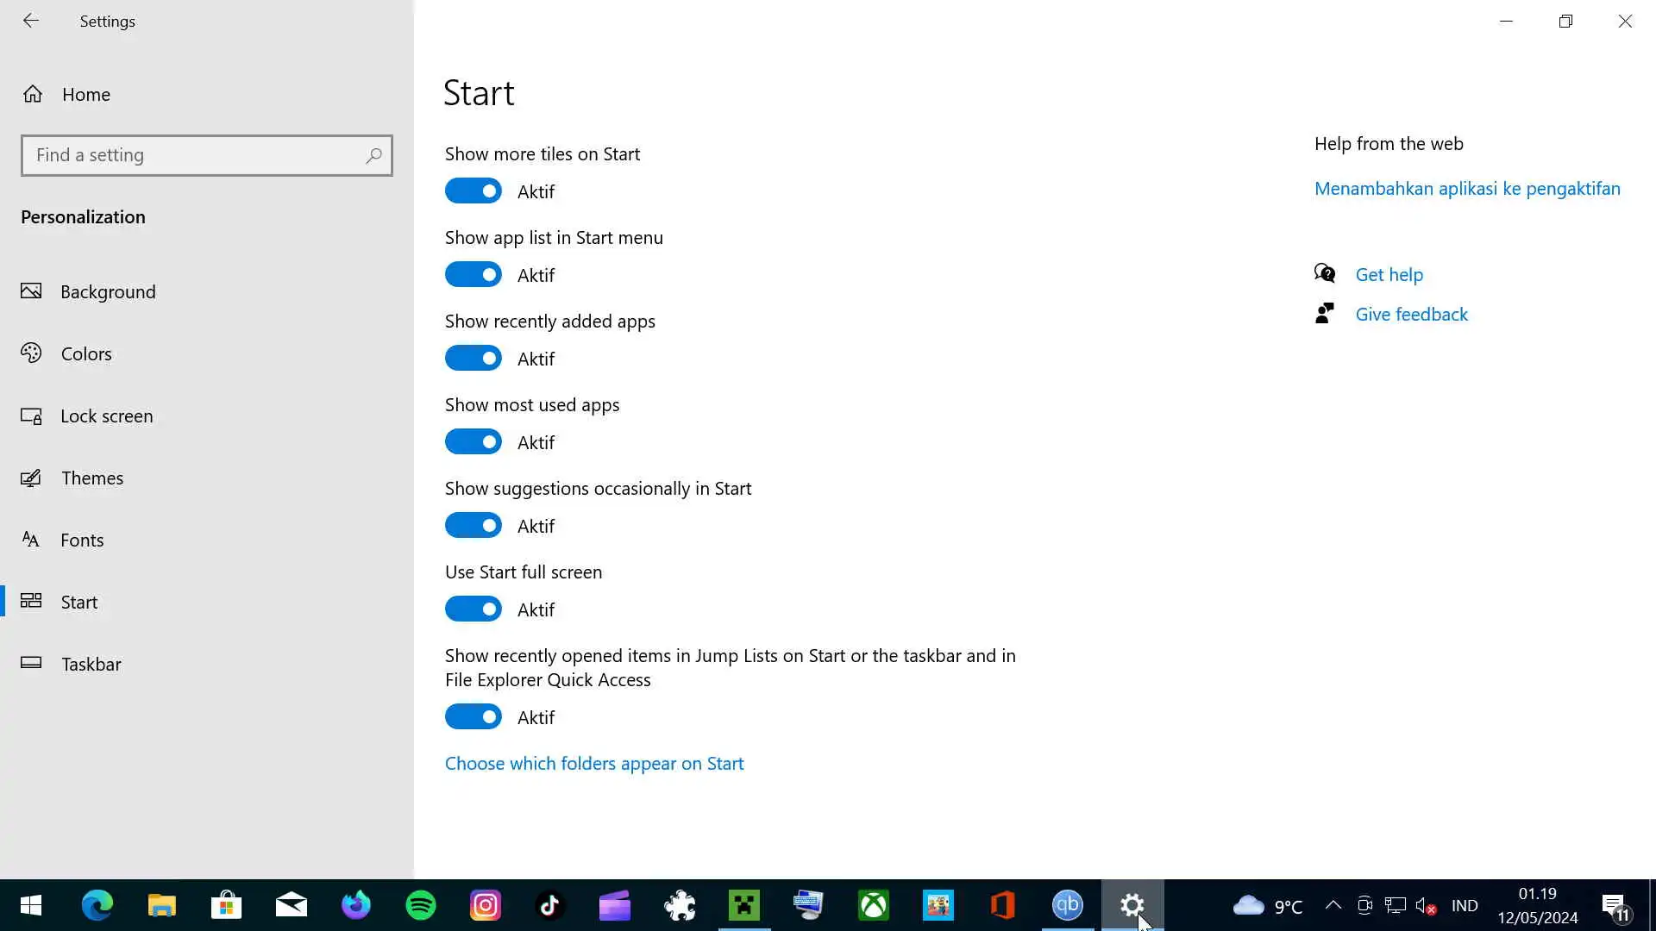Viewport: 1656px width, 931px height.
Task: Expand hidden system tray icons chevron
Action: pos(1333,905)
